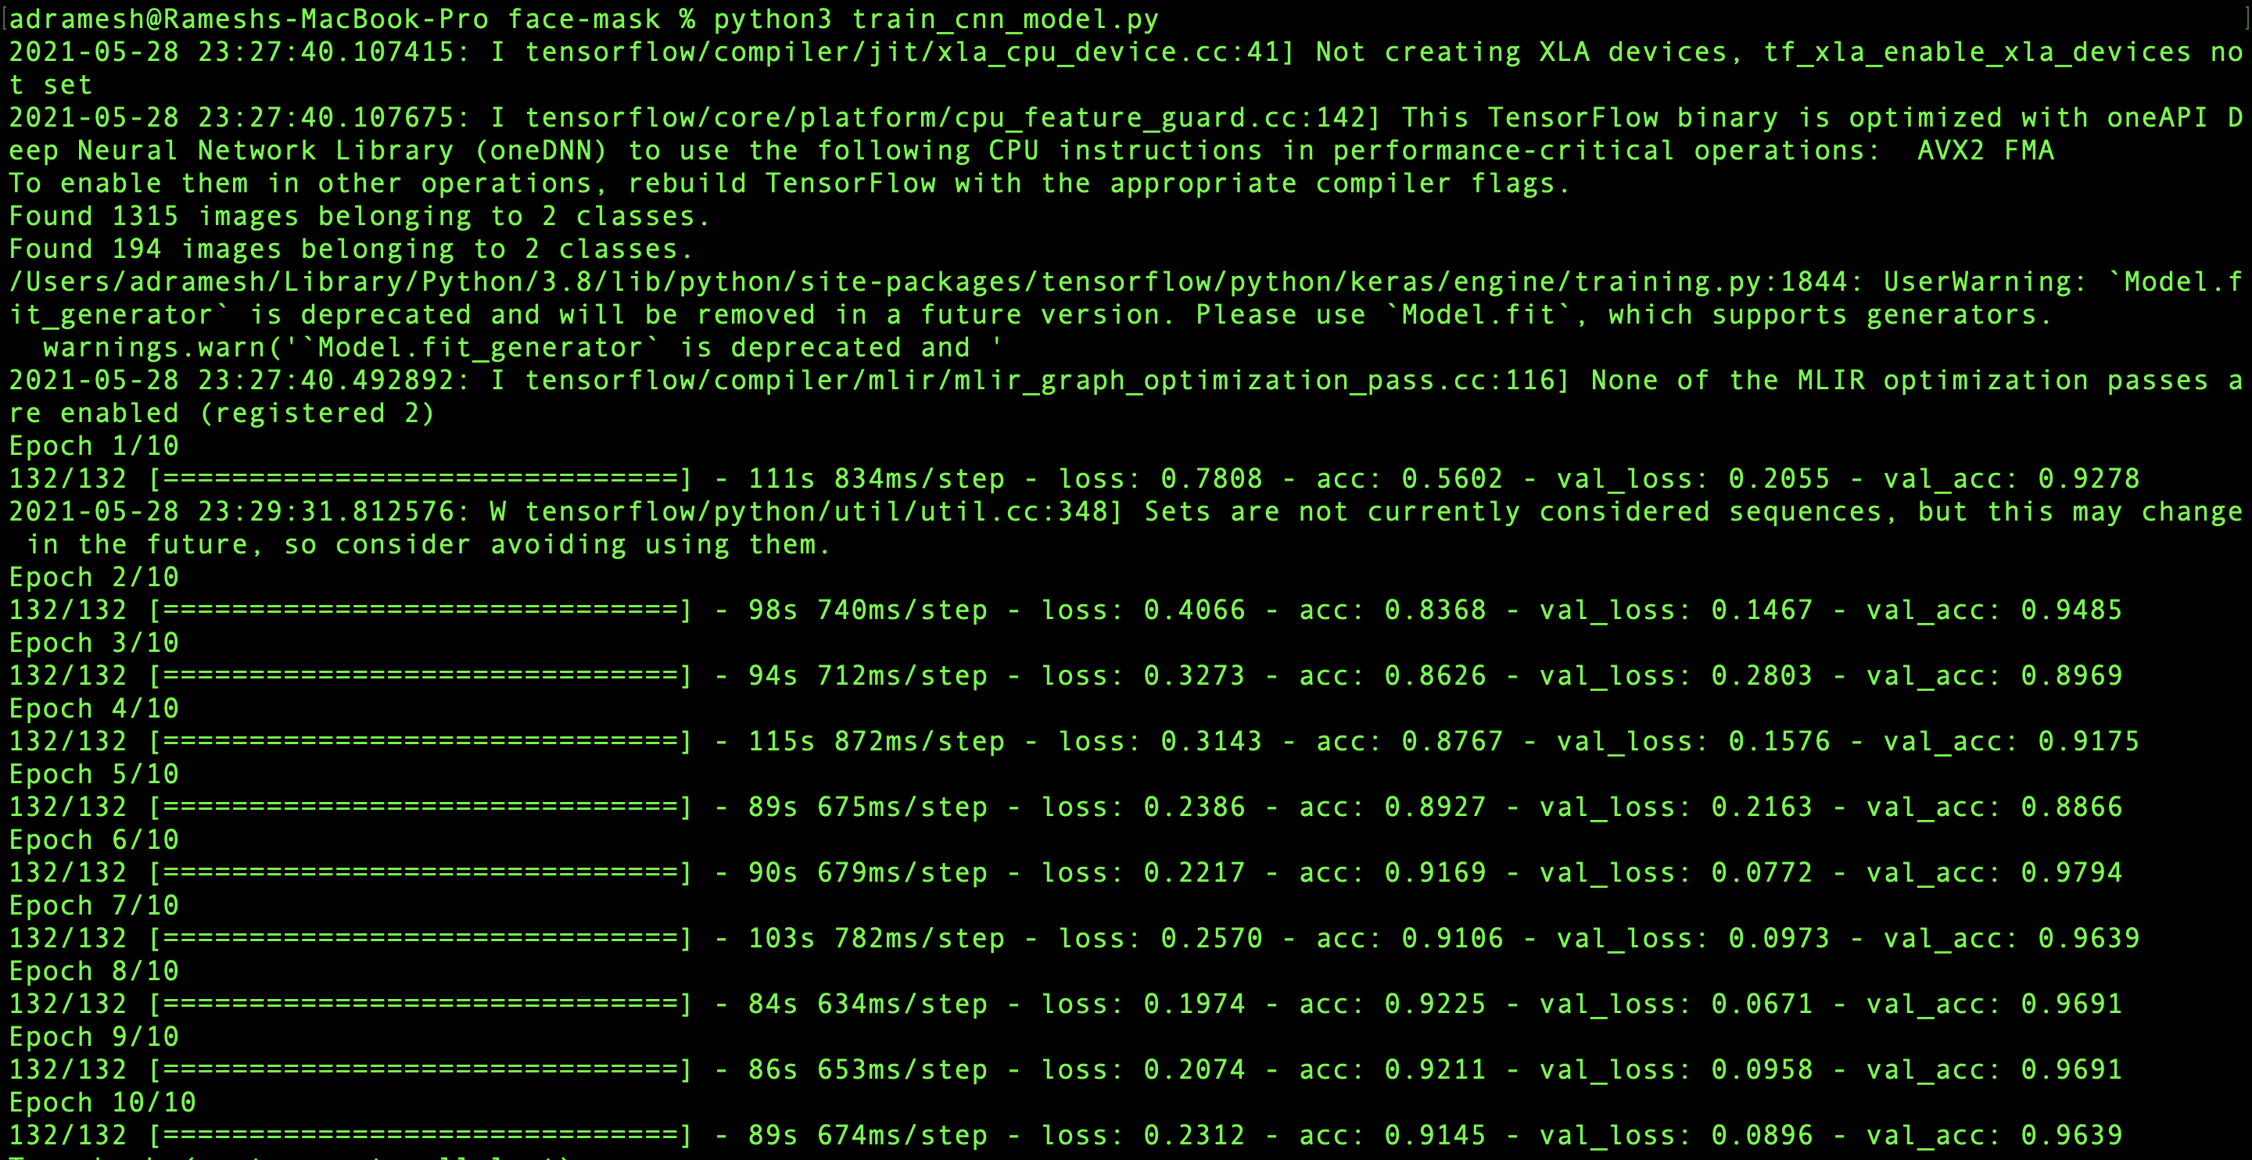This screenshot has width=2252, height=1160.
Task: Click the AVX2 FMA instruction text
Action: point(1985,150)
